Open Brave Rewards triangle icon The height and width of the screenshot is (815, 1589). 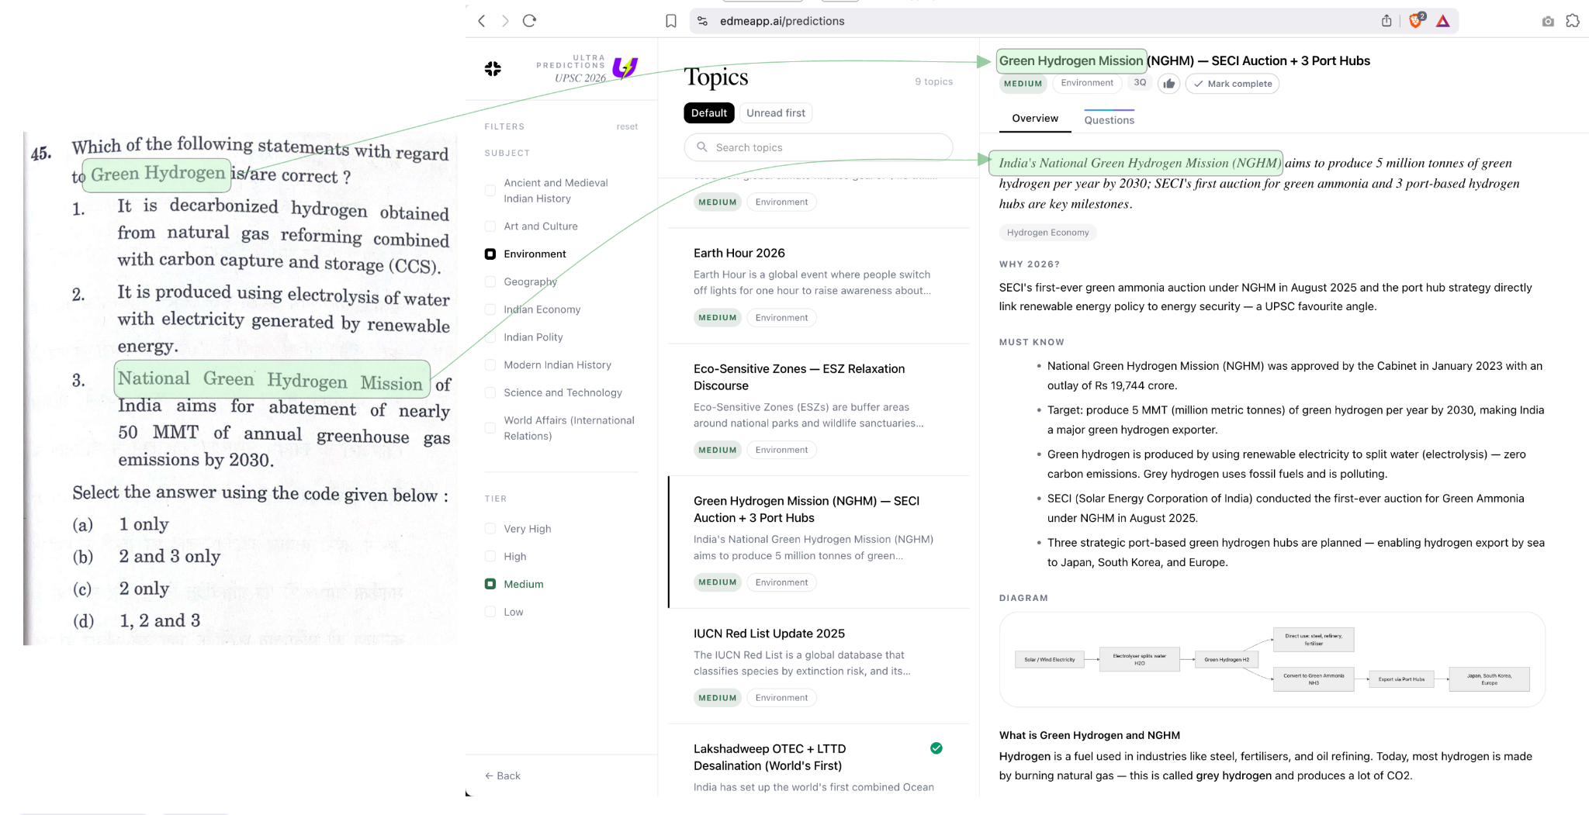1443,21
